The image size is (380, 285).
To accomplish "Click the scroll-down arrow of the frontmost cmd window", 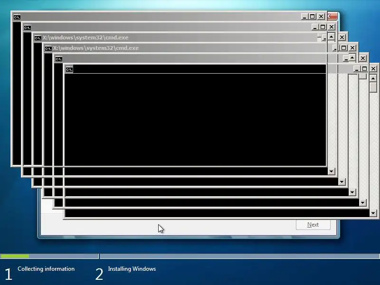I will point(373,213).
